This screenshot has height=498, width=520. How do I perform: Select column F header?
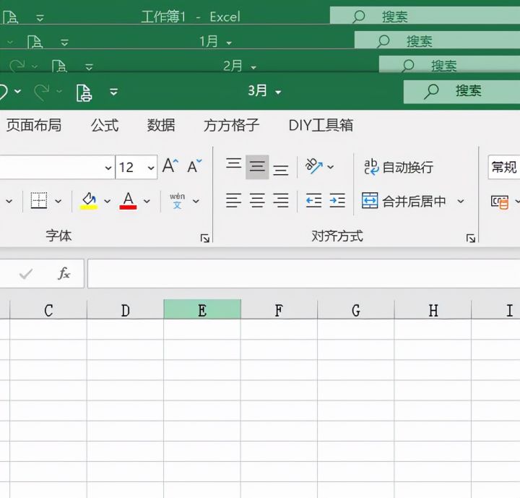279,310
